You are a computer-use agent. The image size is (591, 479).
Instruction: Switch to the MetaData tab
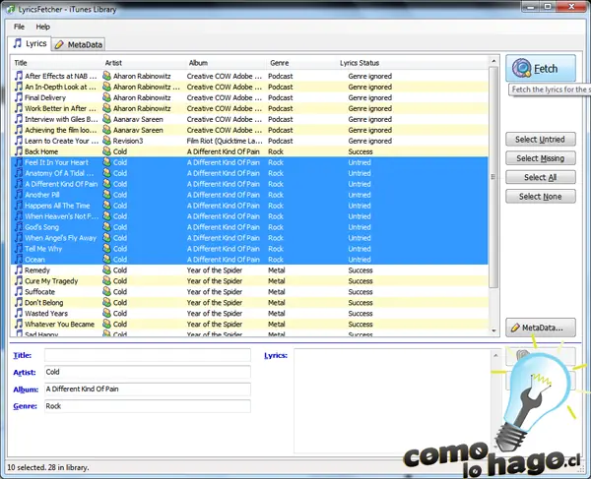click(x=79, y=45)
